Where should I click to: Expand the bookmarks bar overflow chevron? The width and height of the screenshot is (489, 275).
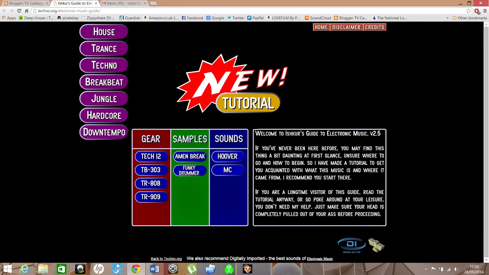tap(447, 18)
